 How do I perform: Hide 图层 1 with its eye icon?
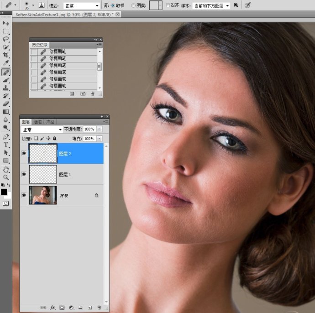pos(24,174)
